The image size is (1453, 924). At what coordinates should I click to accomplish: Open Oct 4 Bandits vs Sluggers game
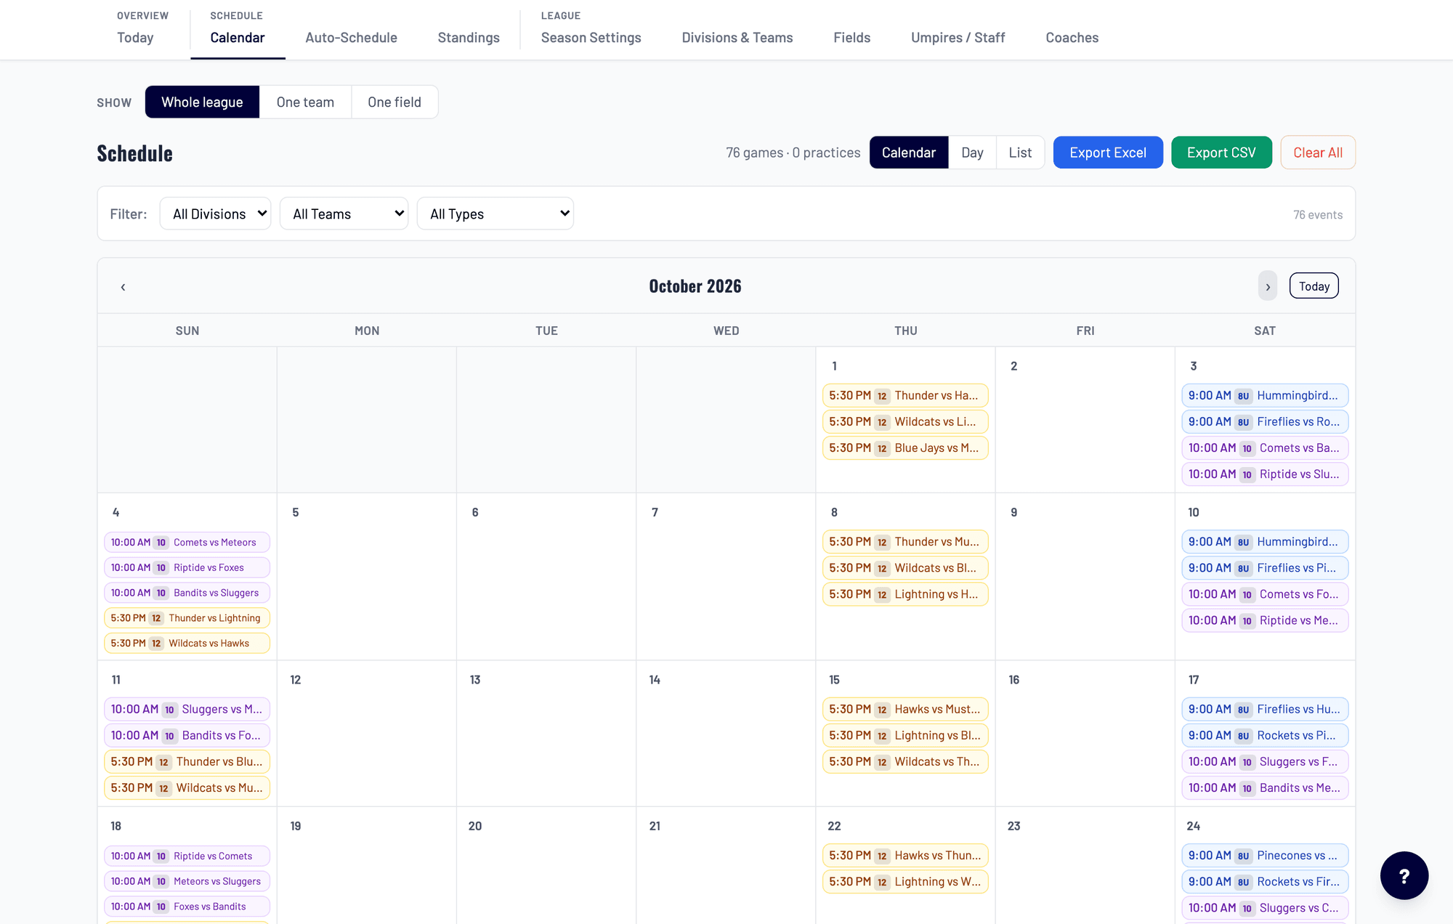[x=187, y=593]
